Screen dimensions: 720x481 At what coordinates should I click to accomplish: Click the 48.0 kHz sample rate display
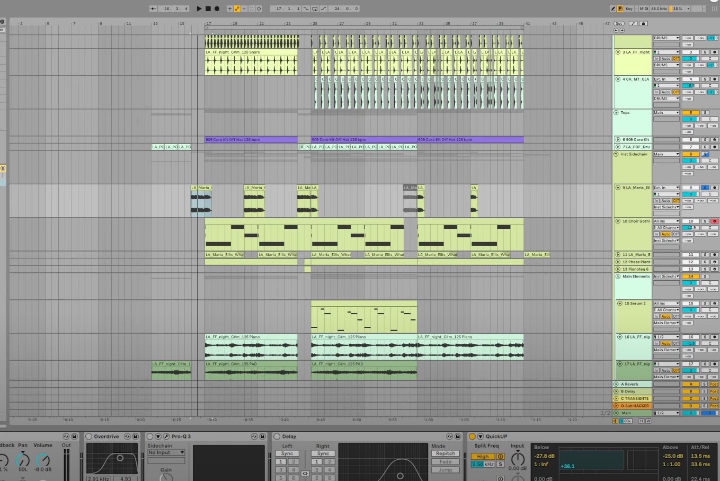659,8
